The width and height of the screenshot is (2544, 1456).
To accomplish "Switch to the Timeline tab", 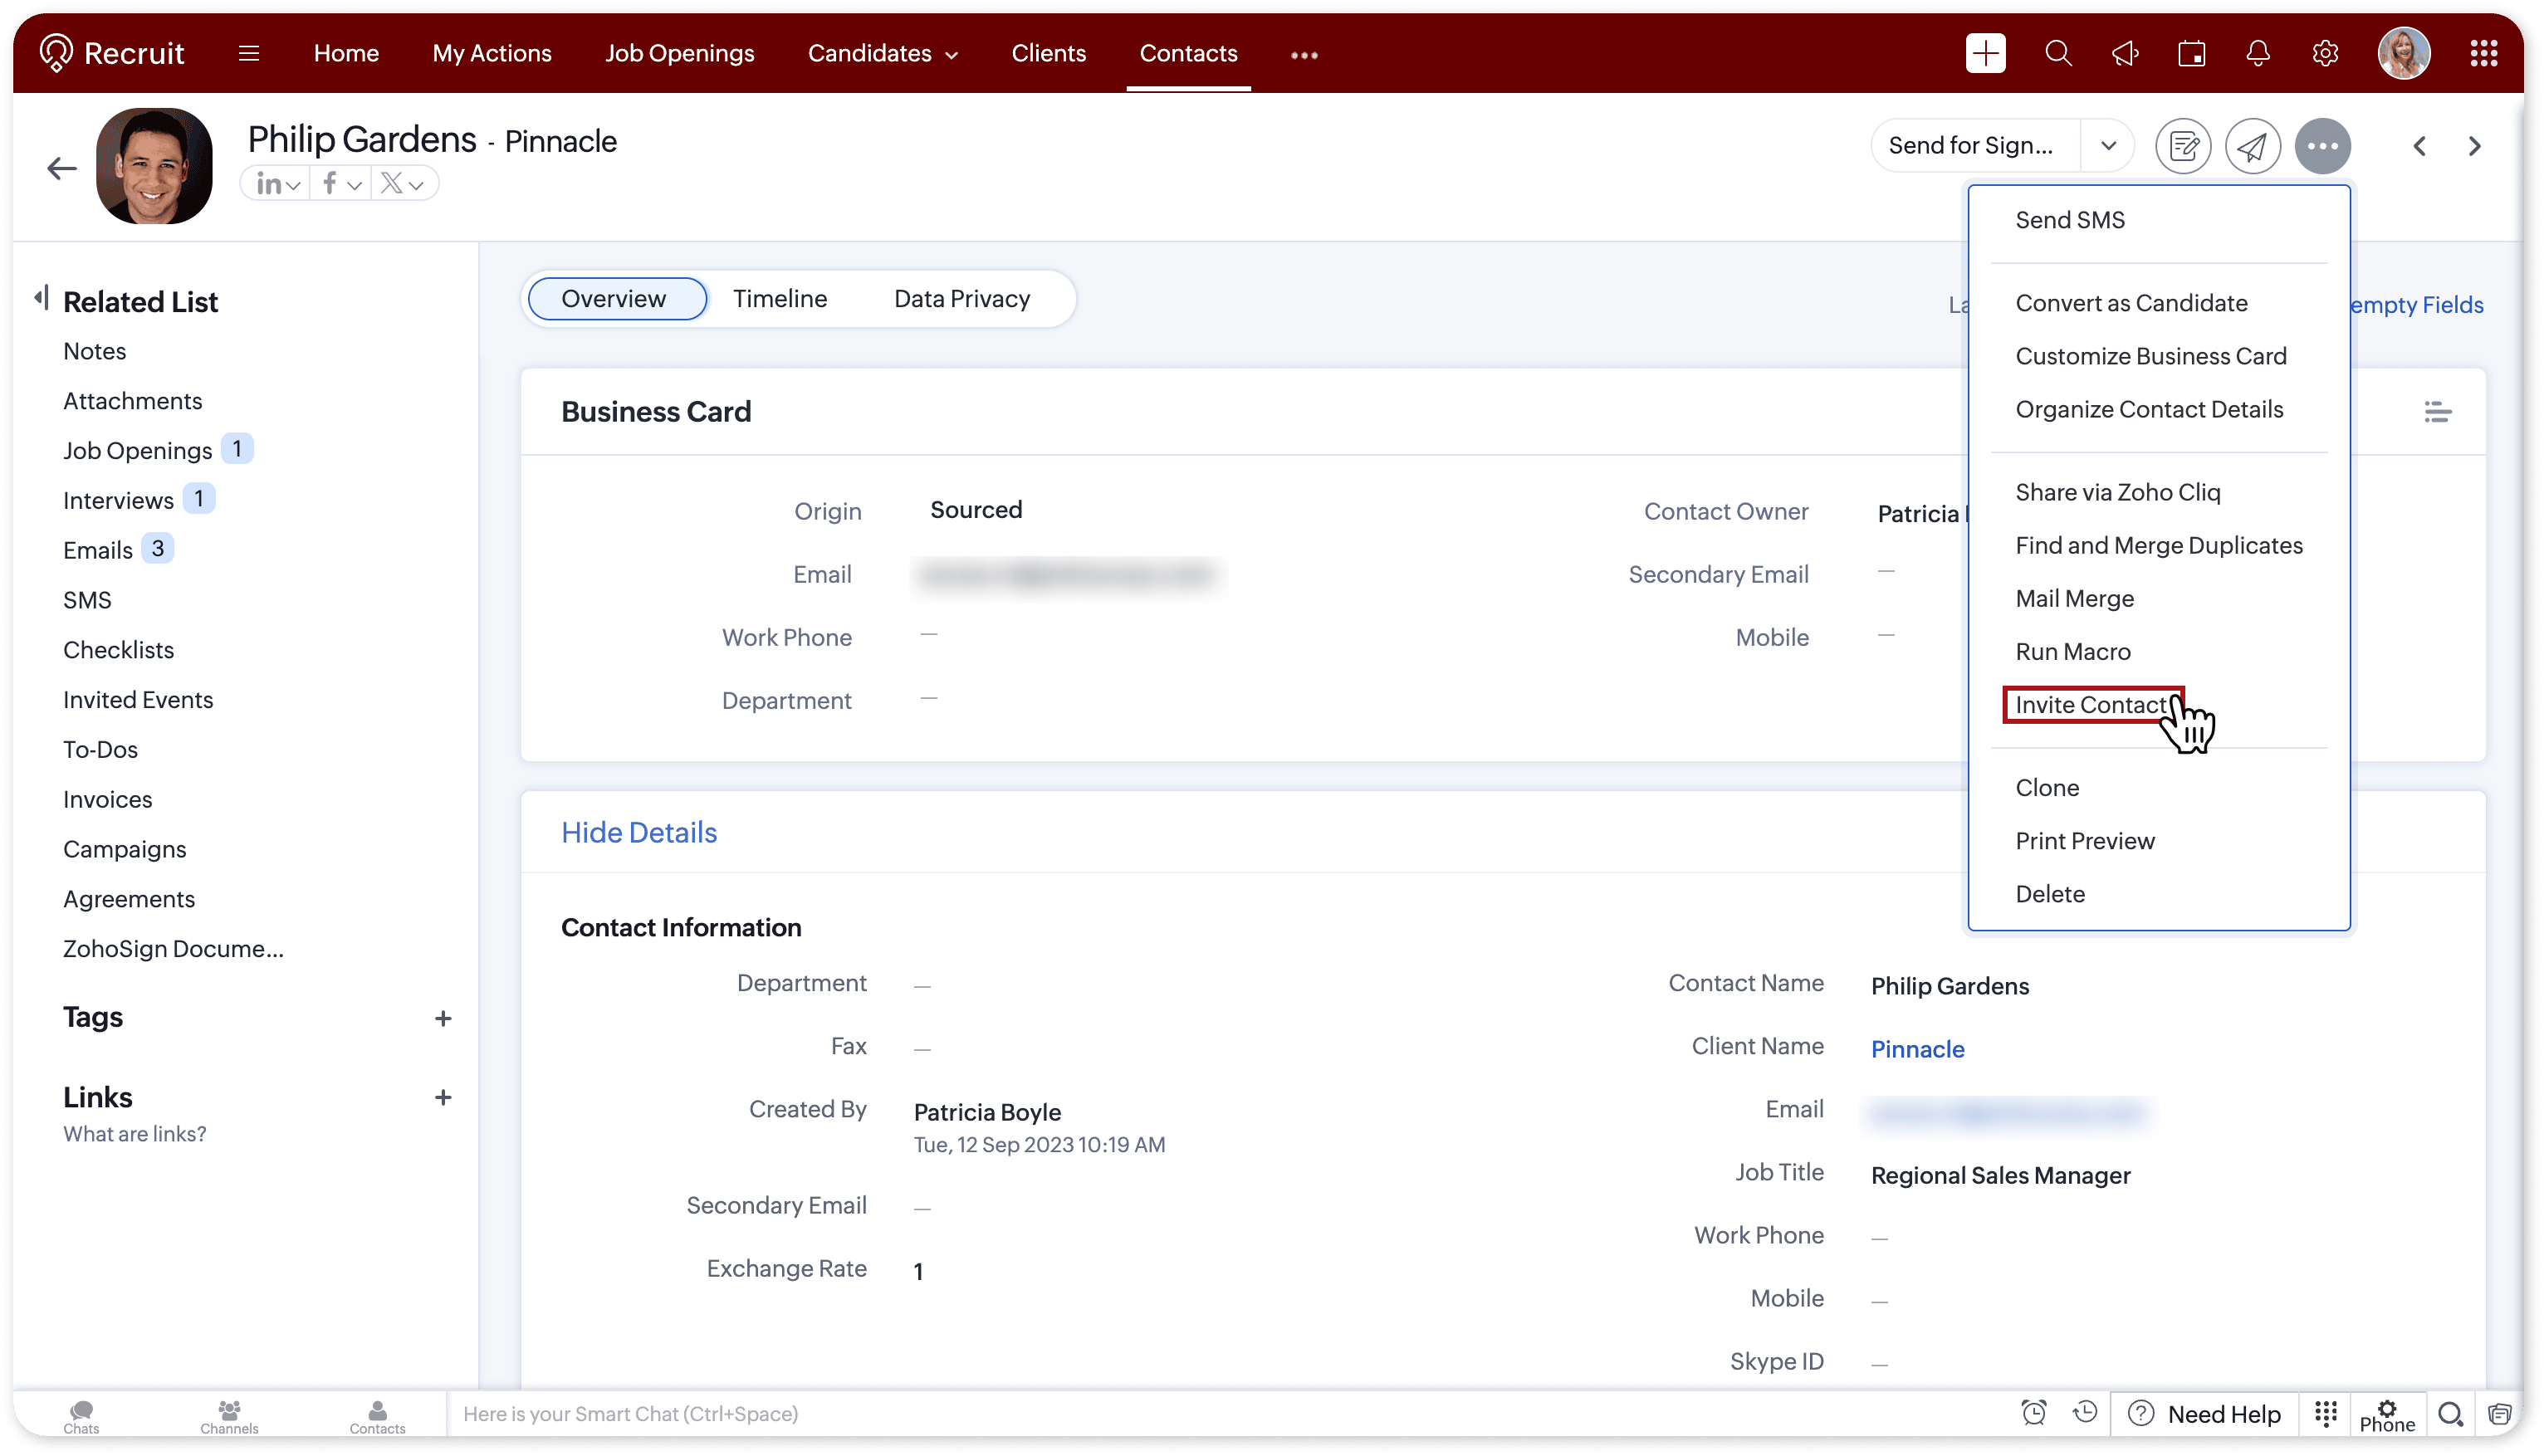I will 779,299.
